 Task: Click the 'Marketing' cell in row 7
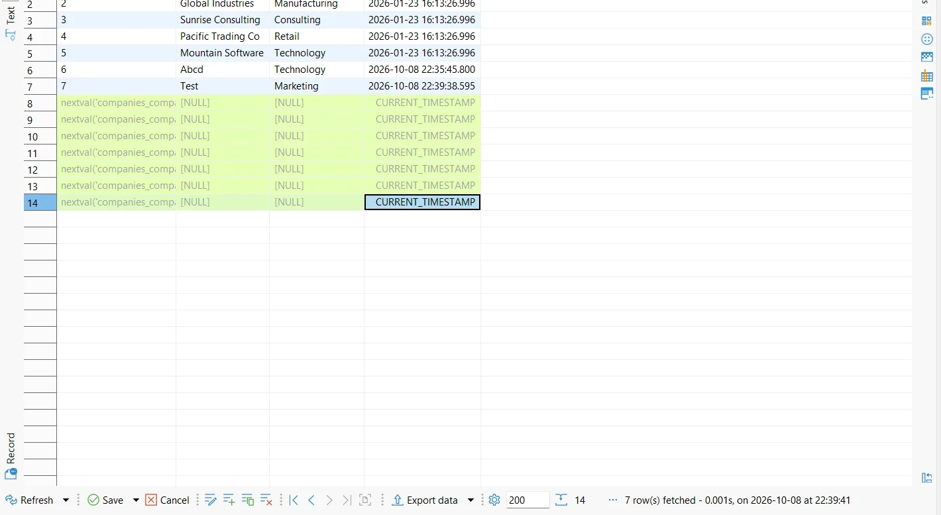coord(317,86)
